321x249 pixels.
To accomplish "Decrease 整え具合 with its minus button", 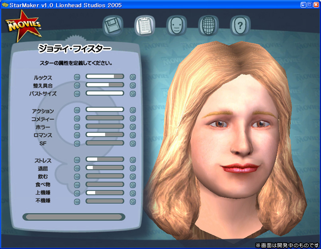I will pos(77,85).
